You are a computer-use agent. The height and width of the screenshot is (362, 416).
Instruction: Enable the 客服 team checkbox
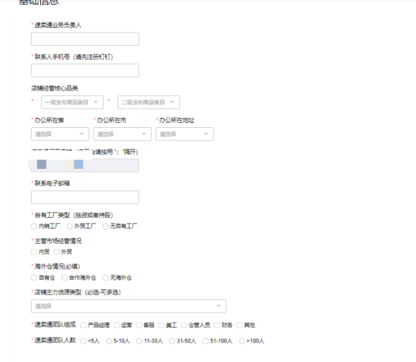click(x=139, y=325)
